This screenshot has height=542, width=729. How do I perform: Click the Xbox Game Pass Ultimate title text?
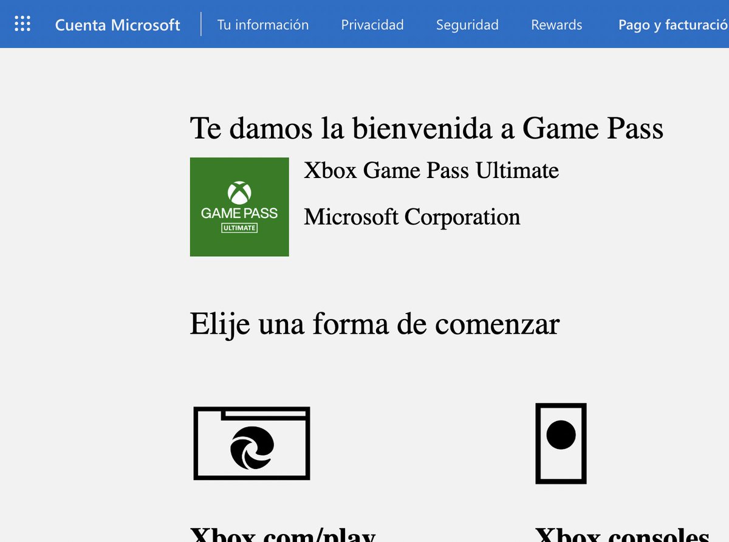tap(431, 170)
